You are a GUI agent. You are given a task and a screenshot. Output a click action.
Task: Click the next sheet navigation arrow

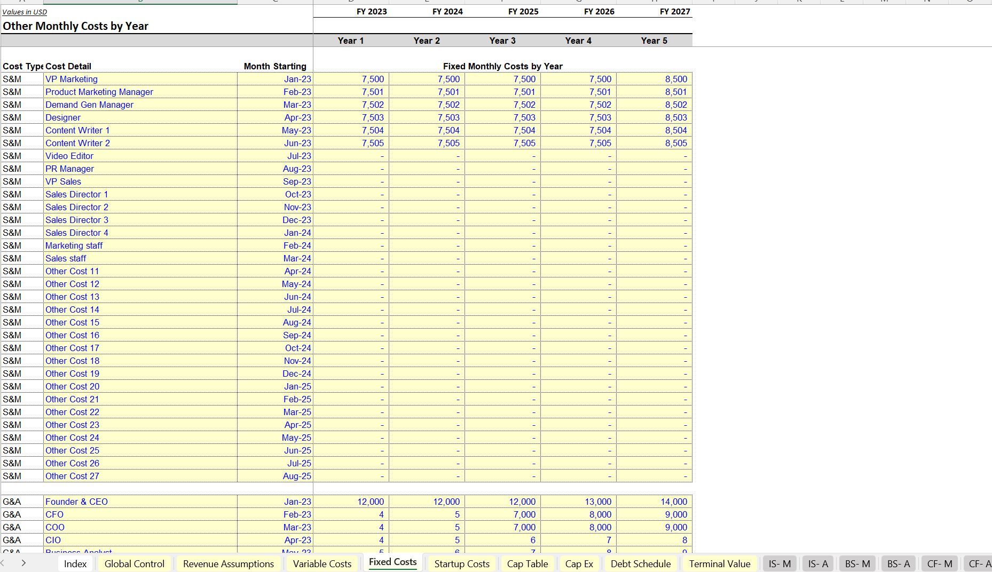click(23, 563)
